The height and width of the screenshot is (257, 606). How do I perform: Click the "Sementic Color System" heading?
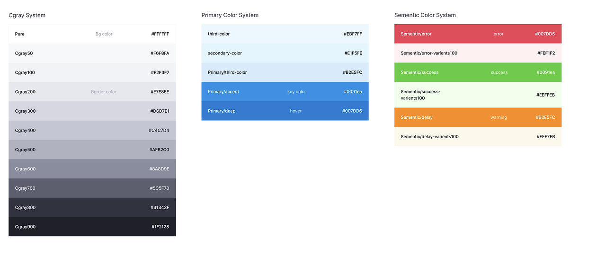click(425, 15)
